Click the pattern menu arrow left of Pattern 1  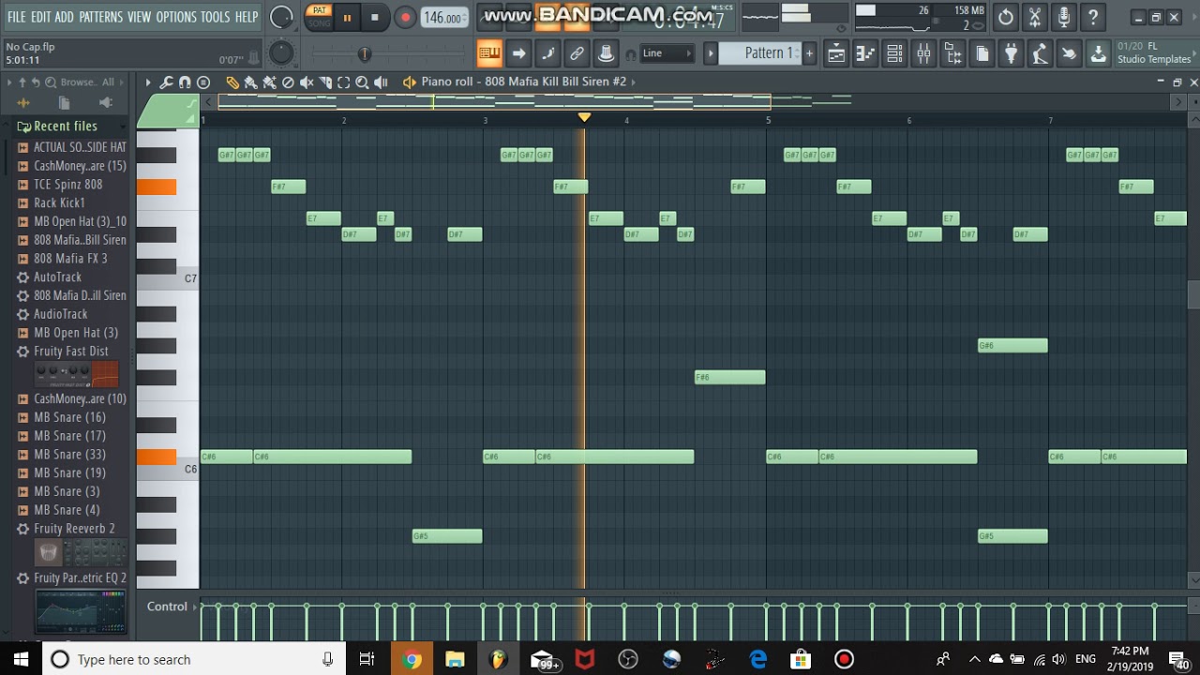[711, 53]
